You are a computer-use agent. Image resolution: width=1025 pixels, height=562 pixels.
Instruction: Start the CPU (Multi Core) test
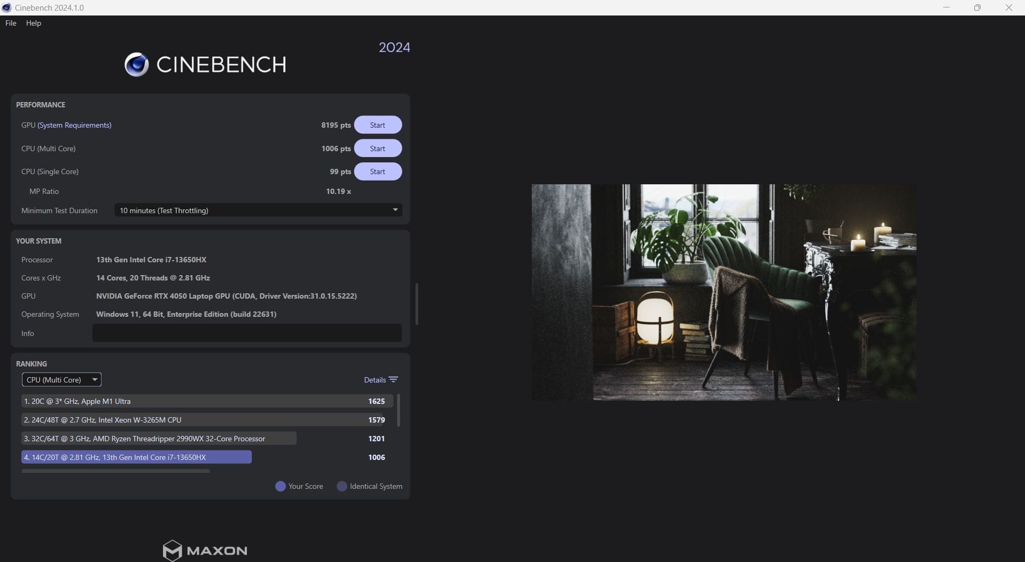[x=378, y=149]
